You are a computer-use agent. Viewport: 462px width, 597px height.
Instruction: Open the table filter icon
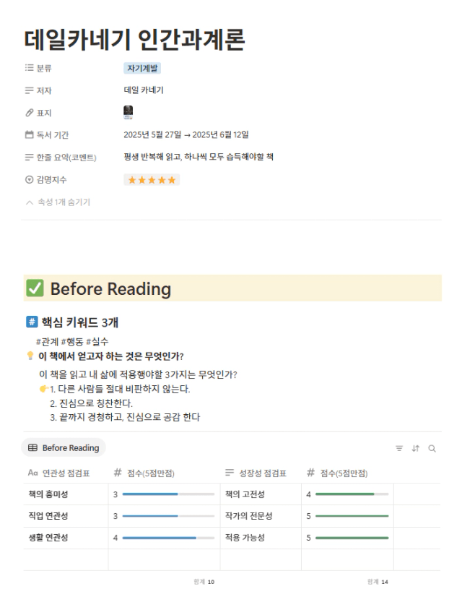click(x=399, y=448)
